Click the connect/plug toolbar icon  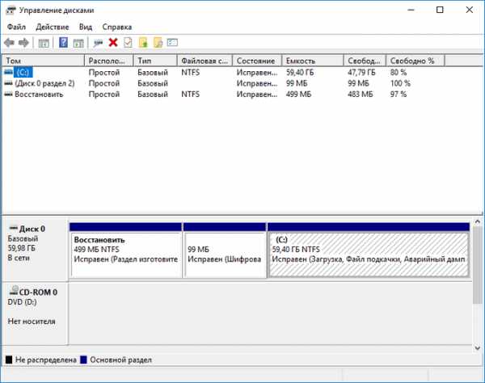(x=98, y=43)
